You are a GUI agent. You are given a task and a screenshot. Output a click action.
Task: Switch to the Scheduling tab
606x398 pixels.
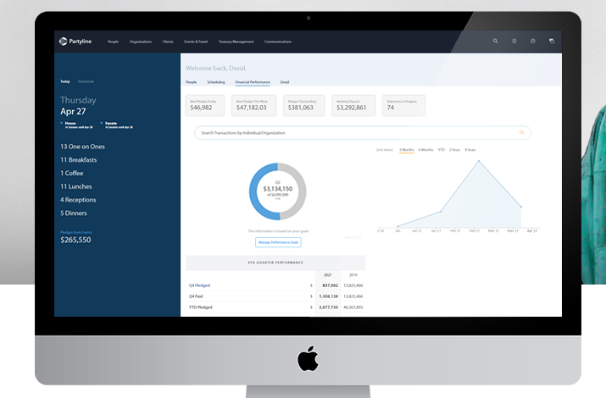(215, 82)
